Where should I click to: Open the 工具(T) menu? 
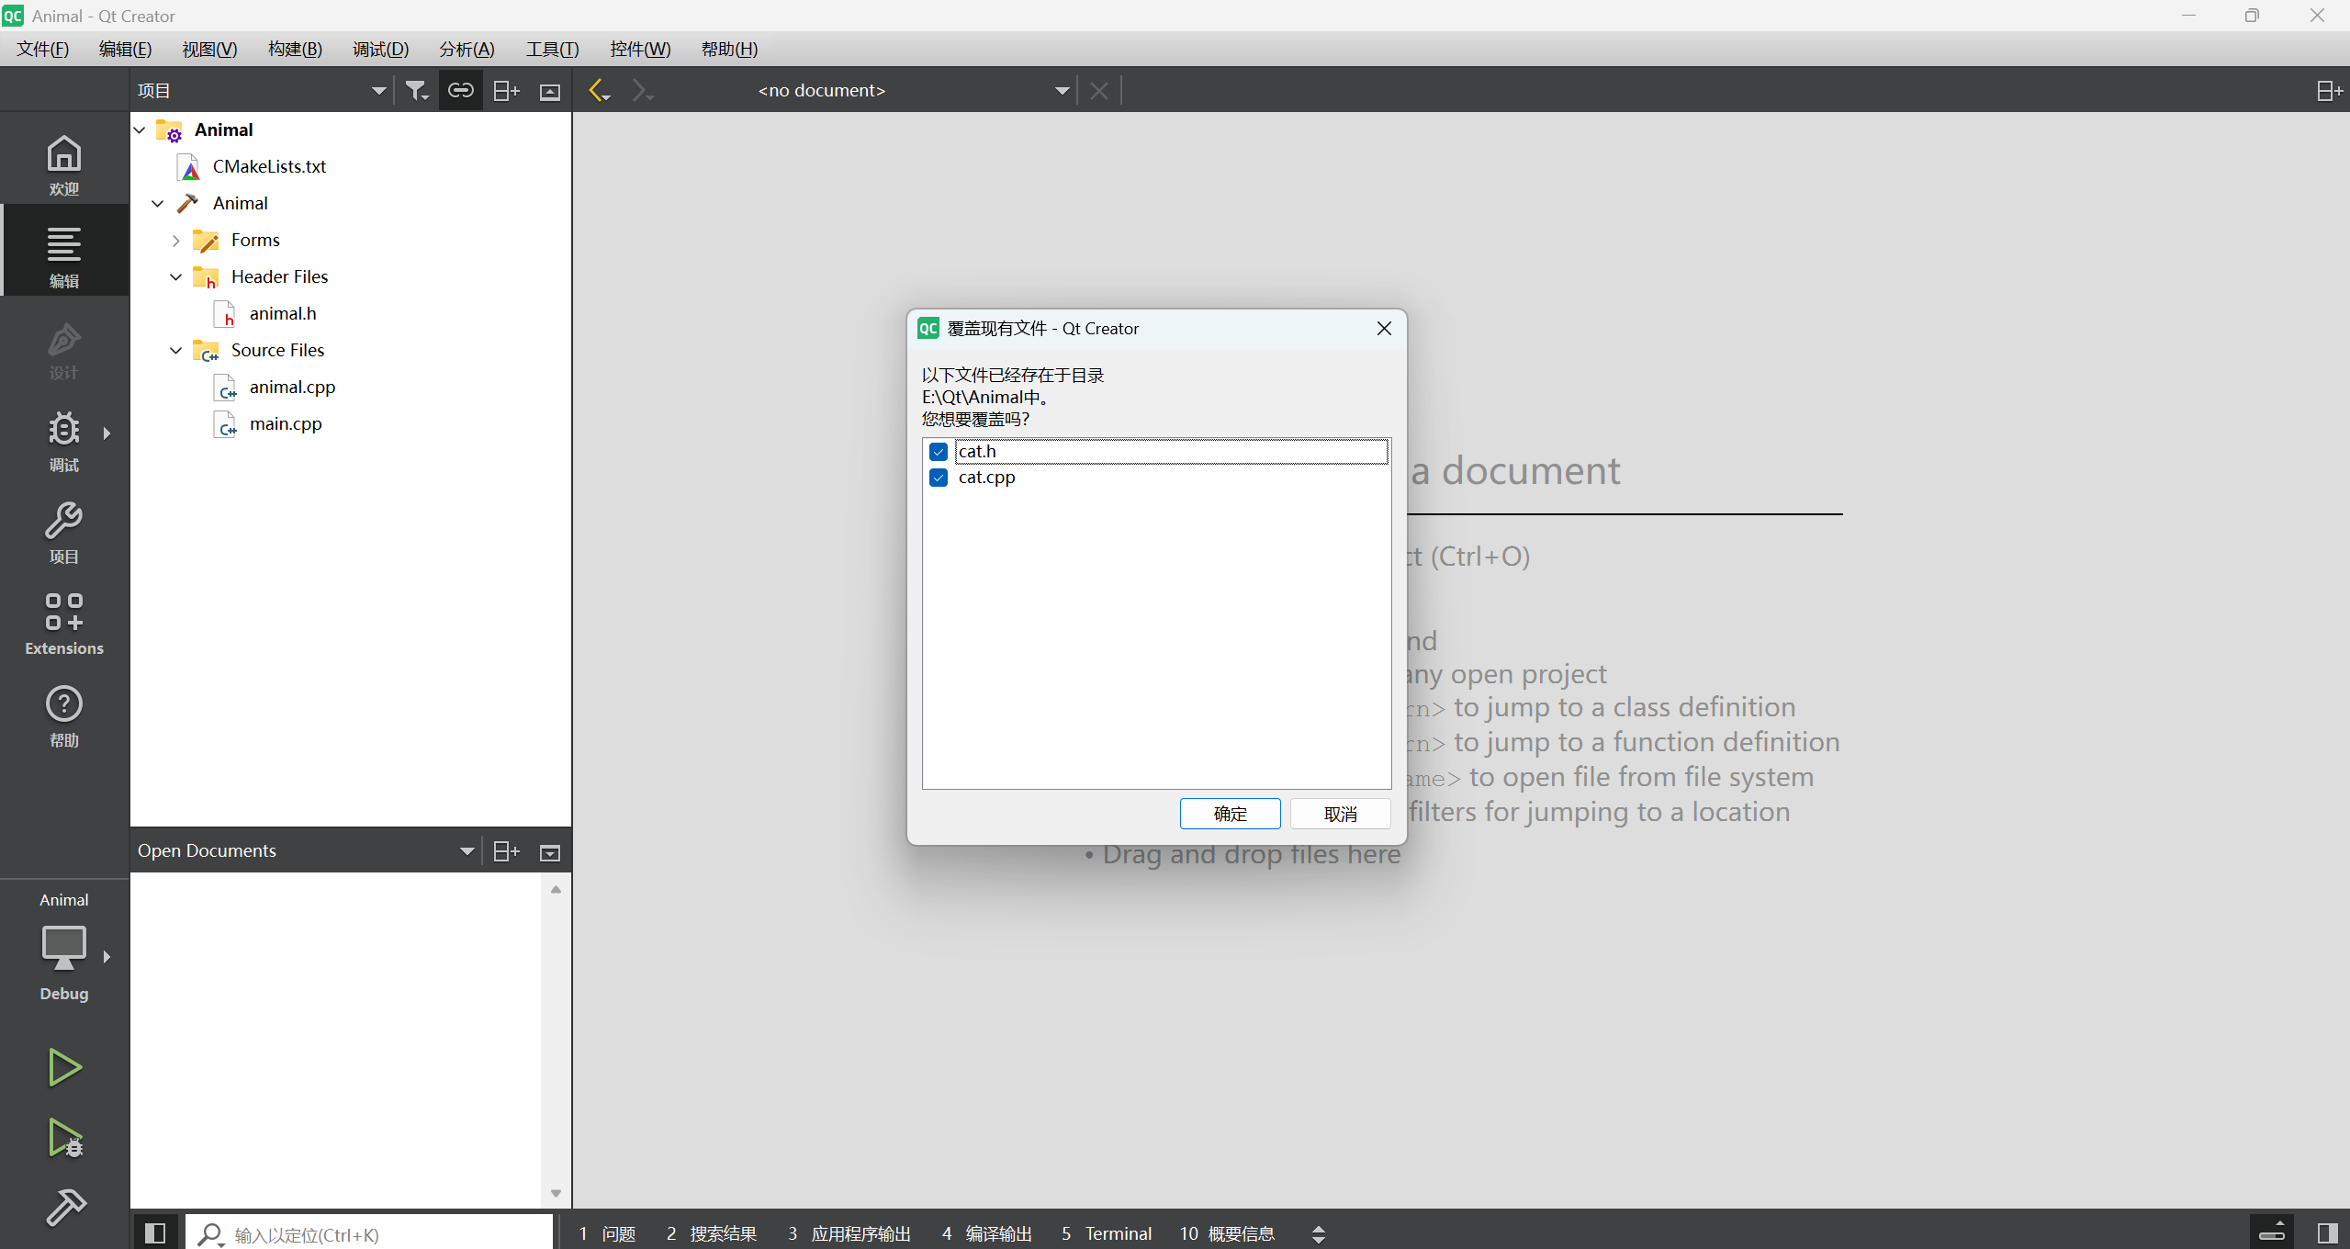point(552,49)
